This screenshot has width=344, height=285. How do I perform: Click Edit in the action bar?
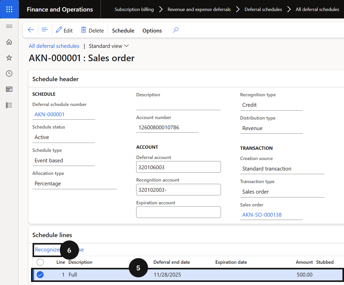[x=64, y=30]
